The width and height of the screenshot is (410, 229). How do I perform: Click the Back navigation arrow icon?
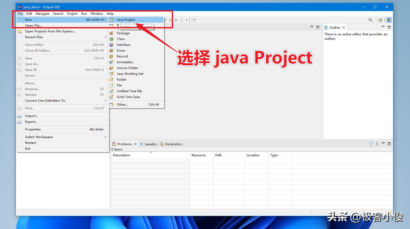click(171, 20)
